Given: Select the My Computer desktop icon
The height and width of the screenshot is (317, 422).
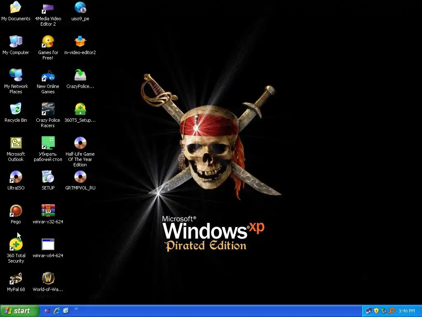Looking at the screenshot, I should [x=16, y=42].
